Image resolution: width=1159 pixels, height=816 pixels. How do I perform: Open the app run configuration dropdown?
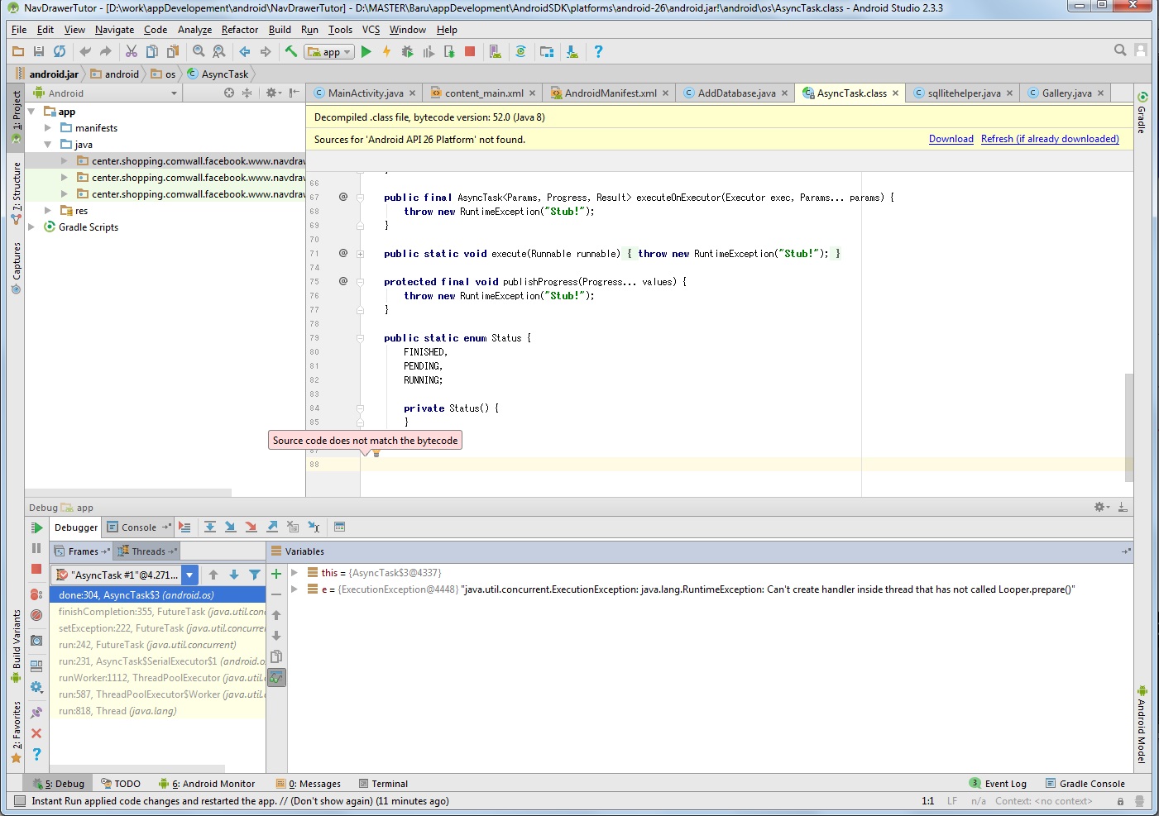(330, 51)
